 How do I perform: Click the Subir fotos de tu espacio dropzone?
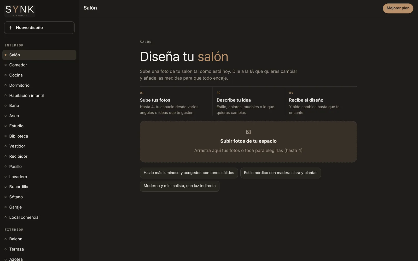coord(248,142)
